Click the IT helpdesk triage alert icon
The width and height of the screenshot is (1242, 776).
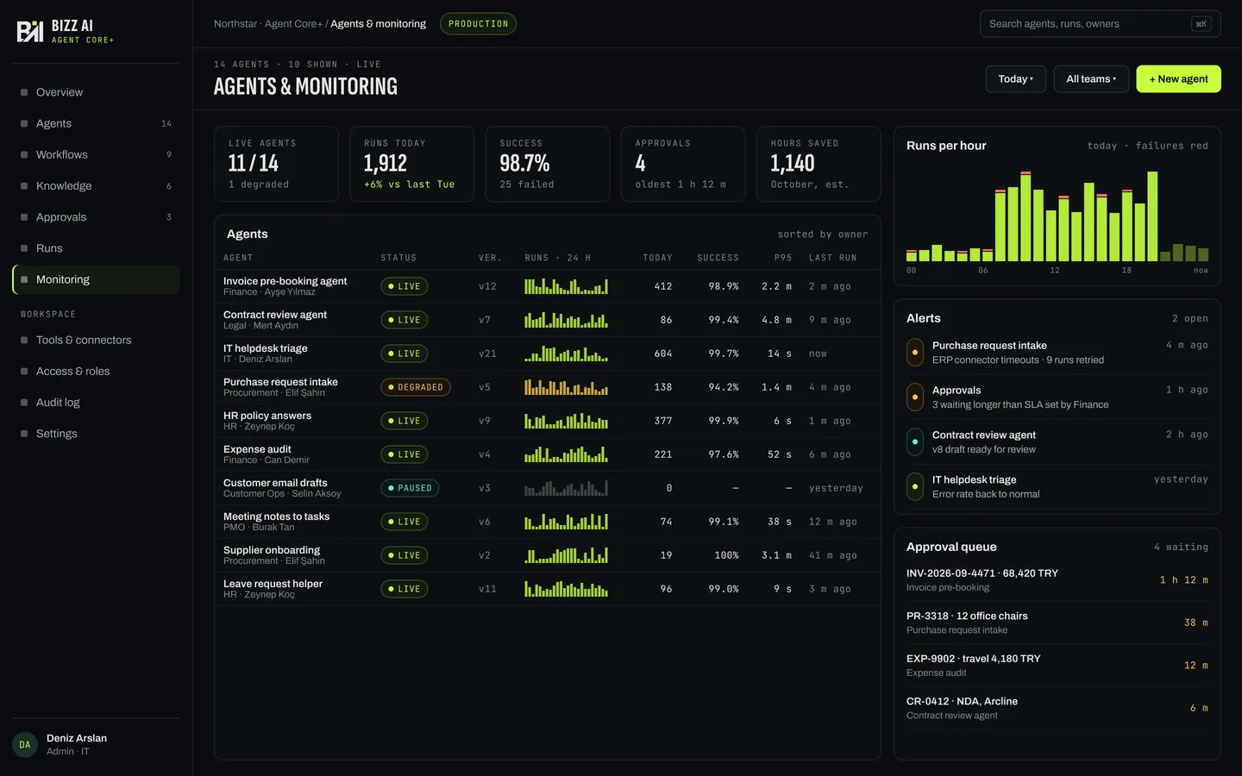pyautogui.click(x=915, y=487)
